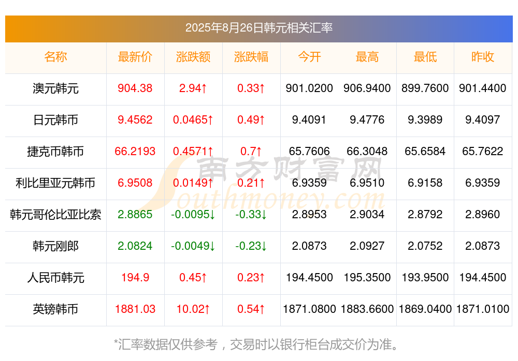The image size is (518, 361).
Task: Click opening value 65.7606
Action: (x=309, y=151)
